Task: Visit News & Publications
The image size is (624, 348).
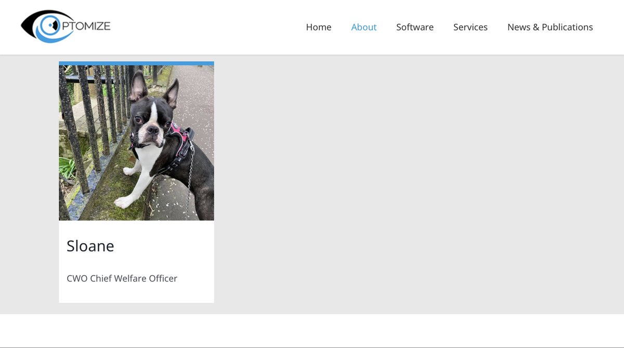Action: pos(550,27)
